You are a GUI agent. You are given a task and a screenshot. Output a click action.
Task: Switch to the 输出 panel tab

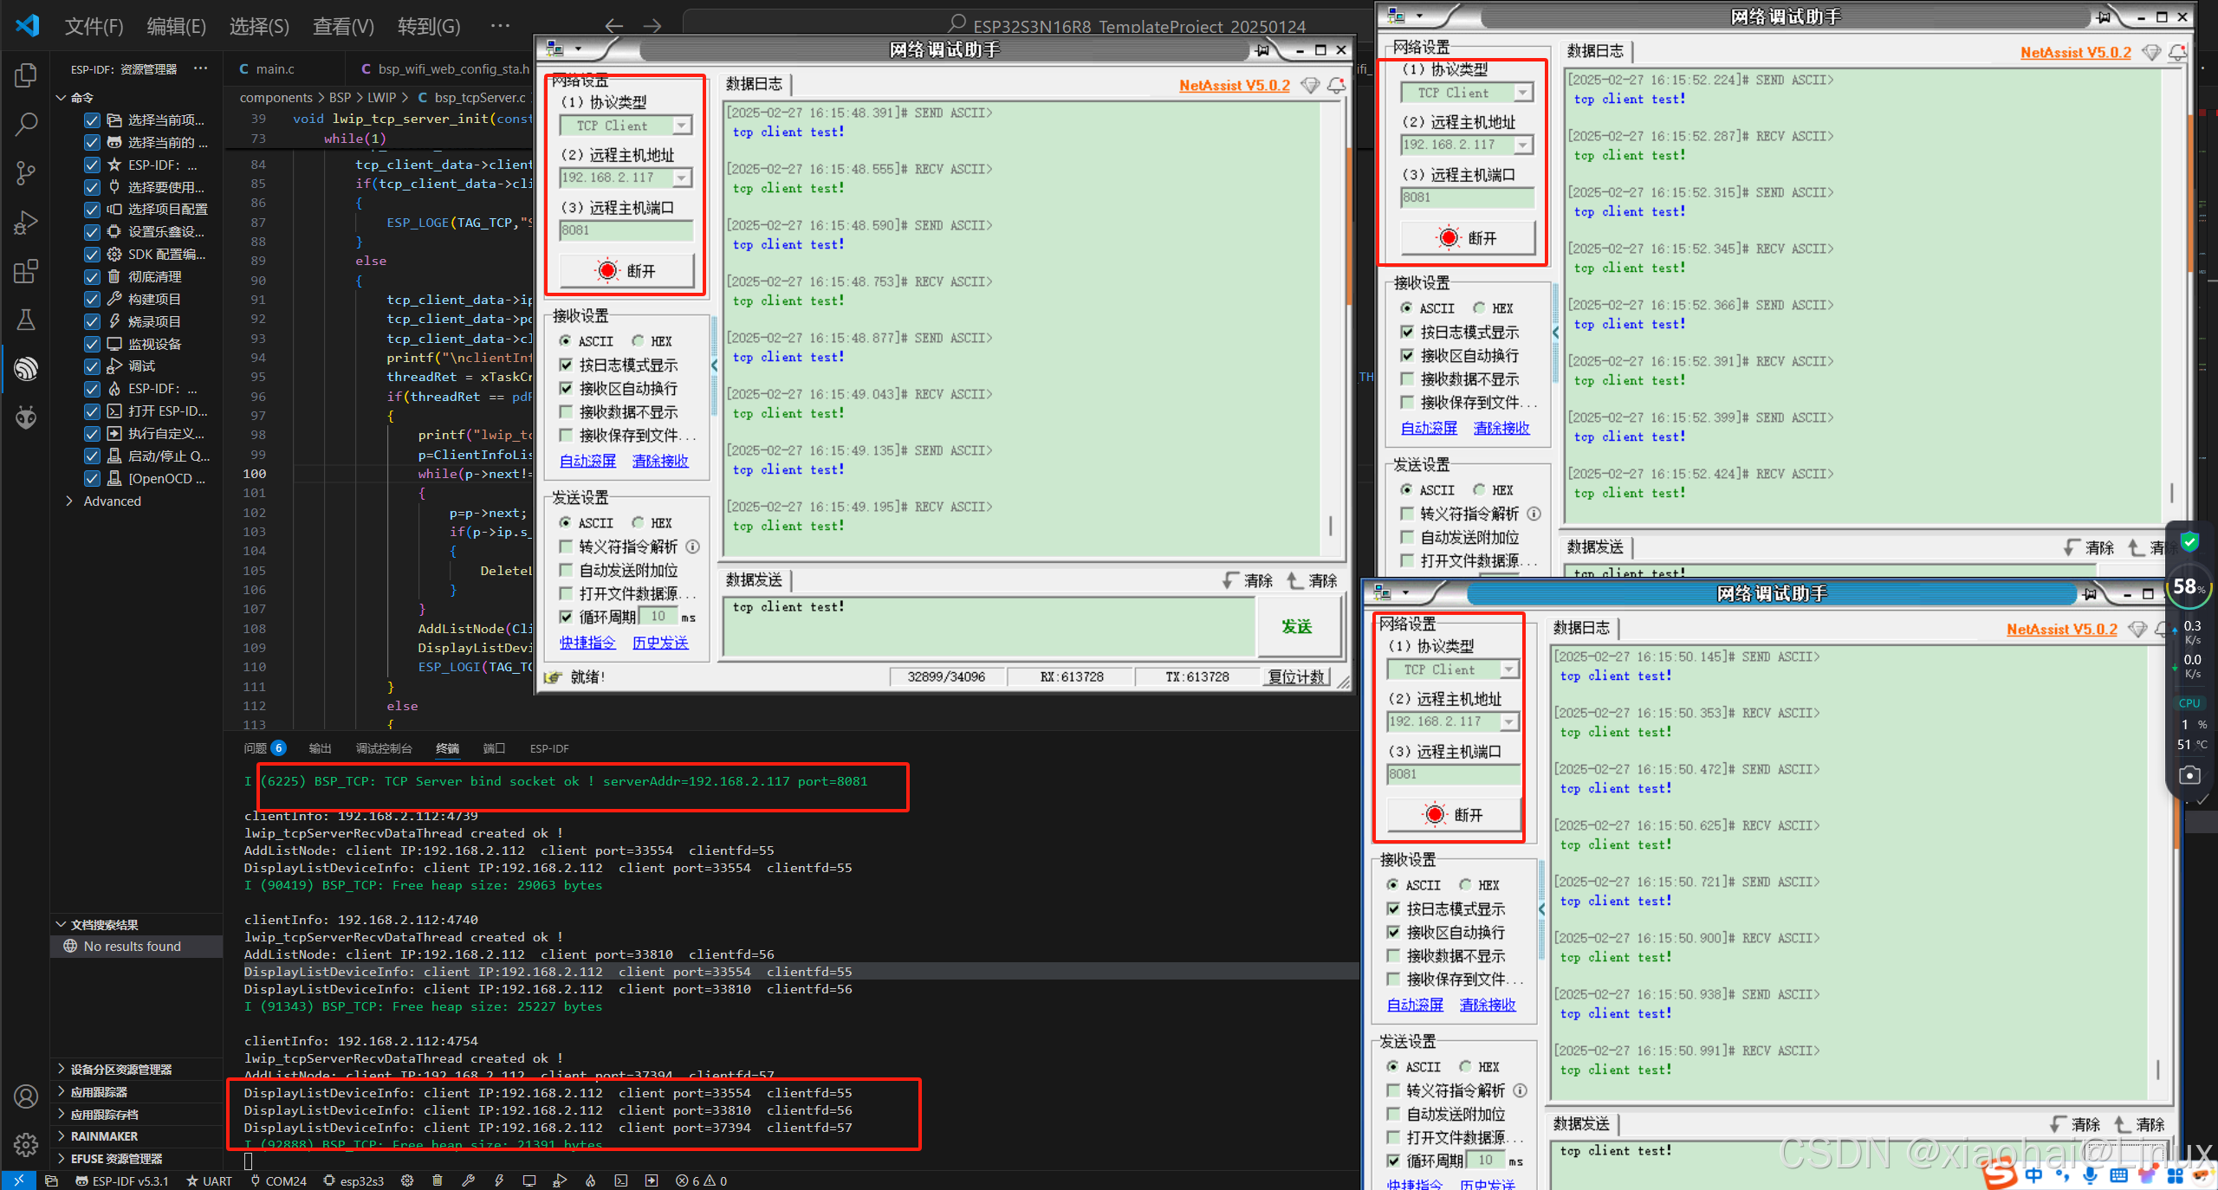(319, 747)
